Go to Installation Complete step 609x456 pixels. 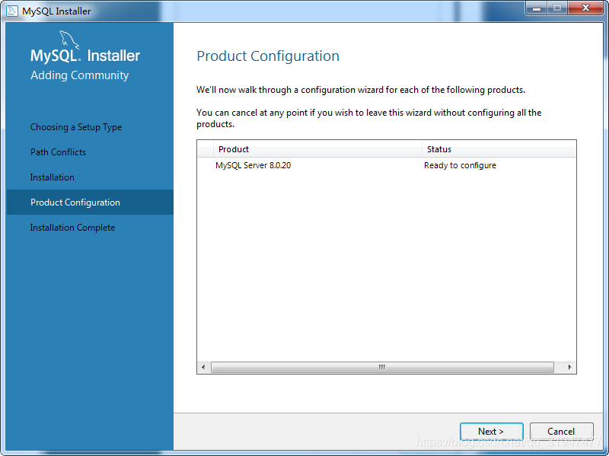pyautogui.click(x=72, y=227)
